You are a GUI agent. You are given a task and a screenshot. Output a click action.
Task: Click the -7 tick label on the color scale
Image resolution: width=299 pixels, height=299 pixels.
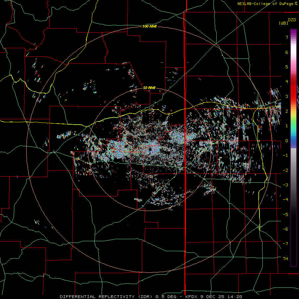coord(285,244)
